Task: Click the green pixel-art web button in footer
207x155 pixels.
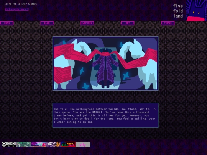Action: pyautogui.click(x=23, y=144)
